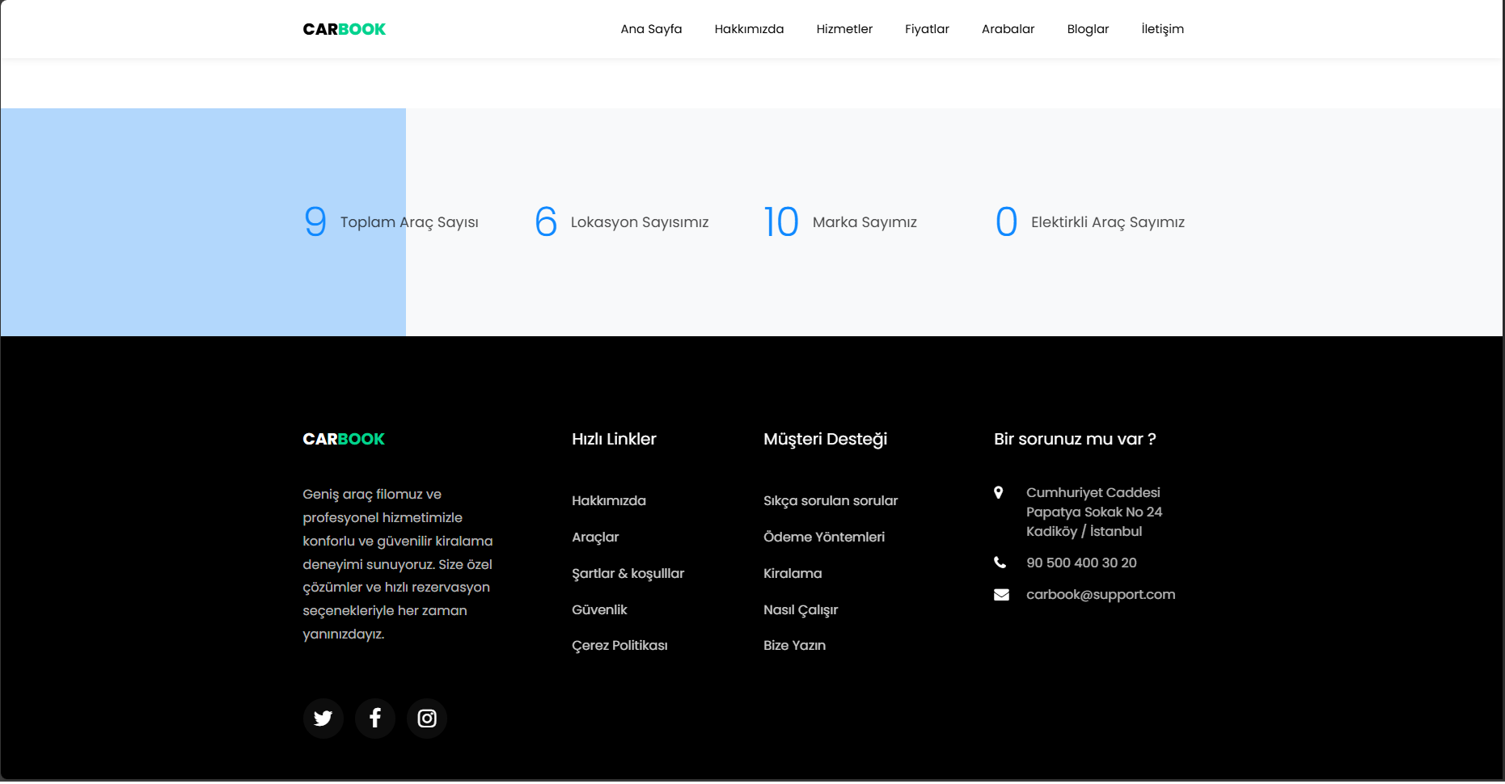Go to Ana Sayfa in navigation

tap(651, 29)
